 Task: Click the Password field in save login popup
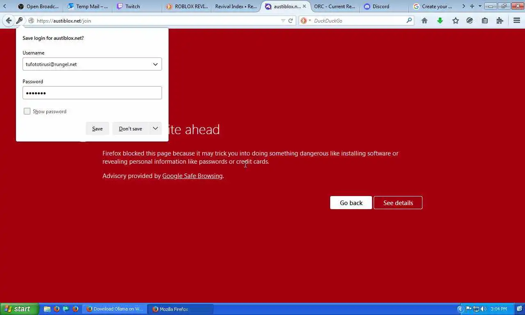(92, 93)
